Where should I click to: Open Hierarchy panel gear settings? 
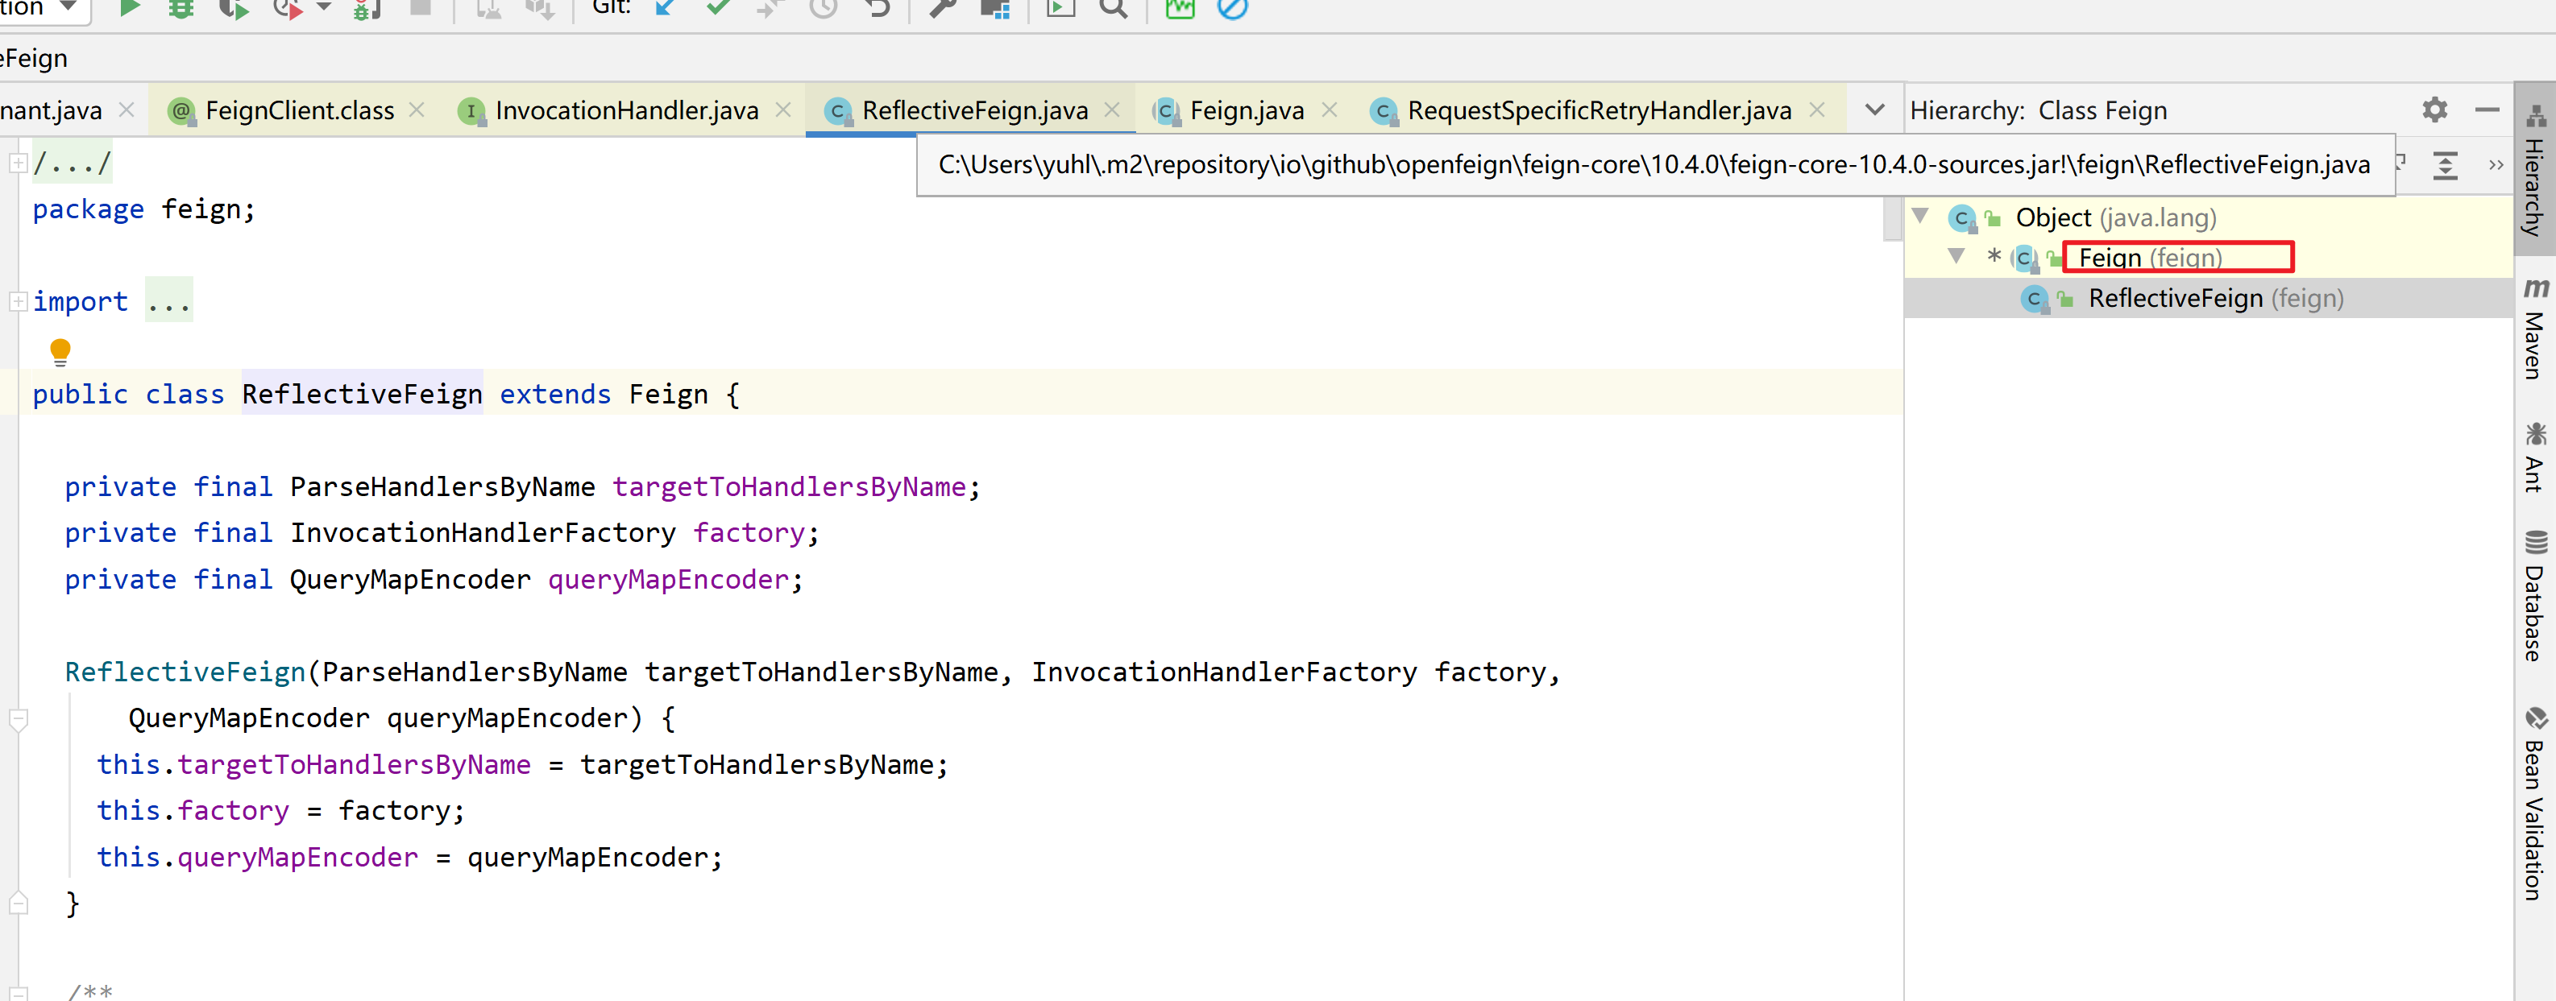pos(2434,110)
